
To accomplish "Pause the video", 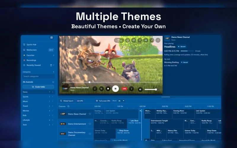I will 116,89.
